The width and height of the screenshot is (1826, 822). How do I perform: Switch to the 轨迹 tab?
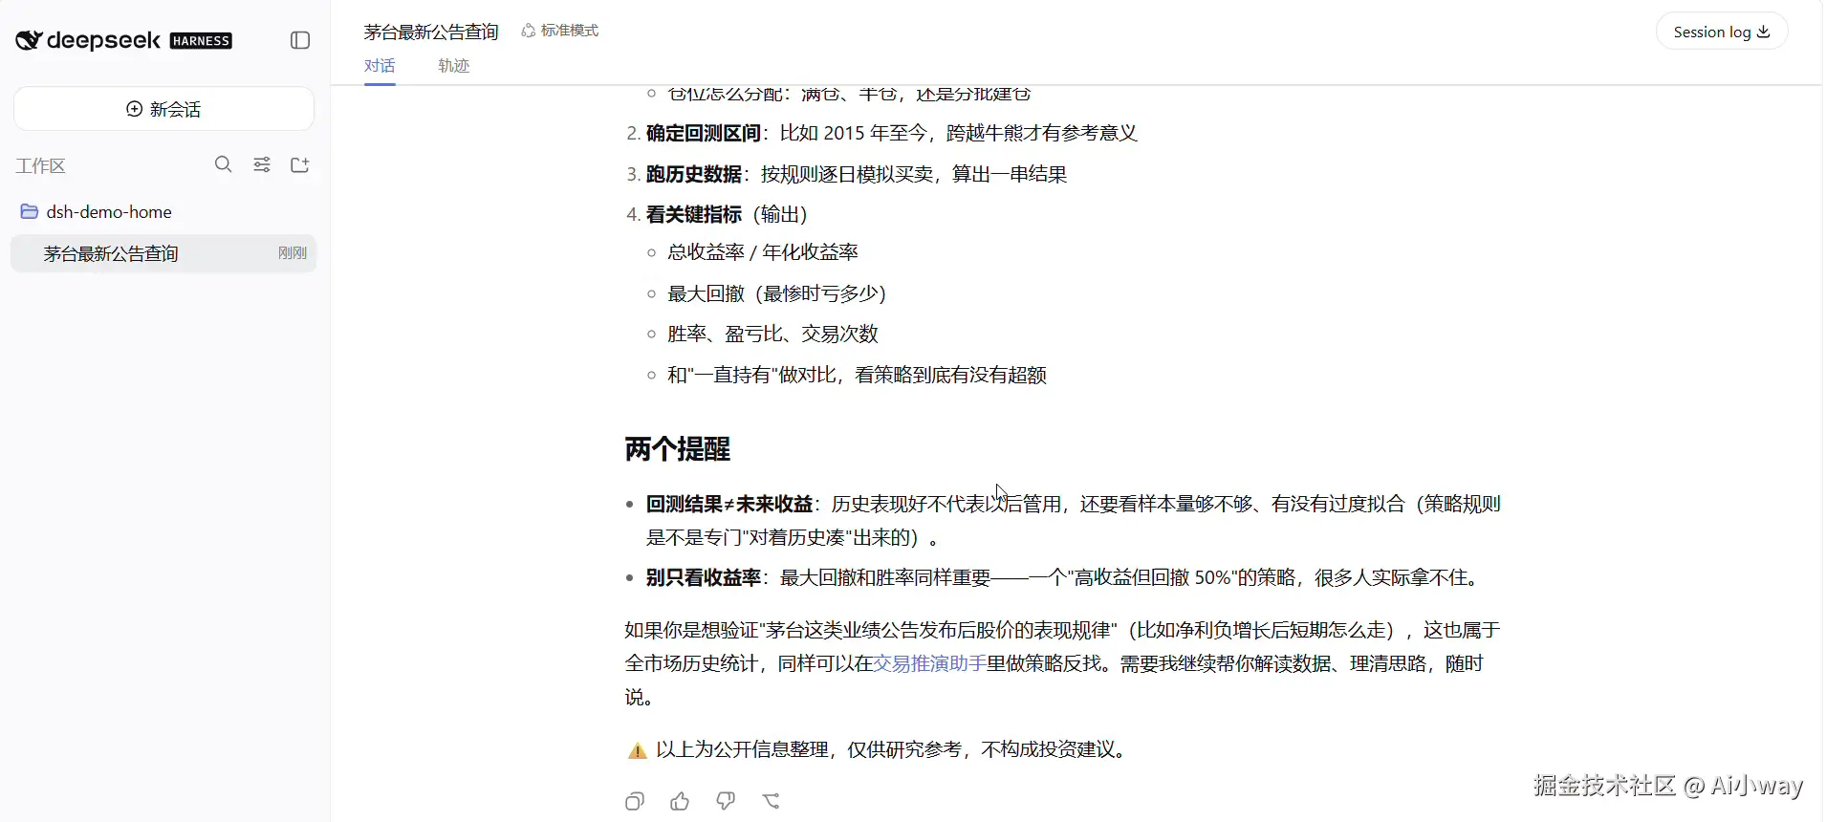(x=454, y=66)
